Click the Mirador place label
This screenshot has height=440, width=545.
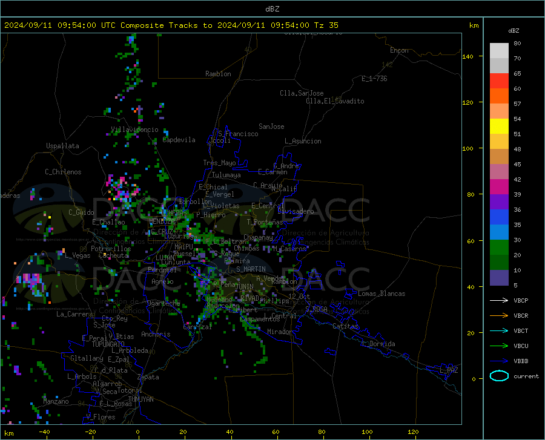point(280,332)
